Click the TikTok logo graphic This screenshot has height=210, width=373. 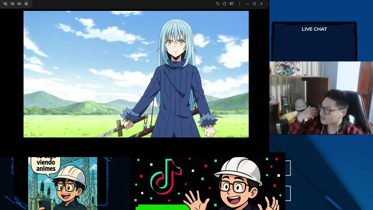click(x=166, y=176)
